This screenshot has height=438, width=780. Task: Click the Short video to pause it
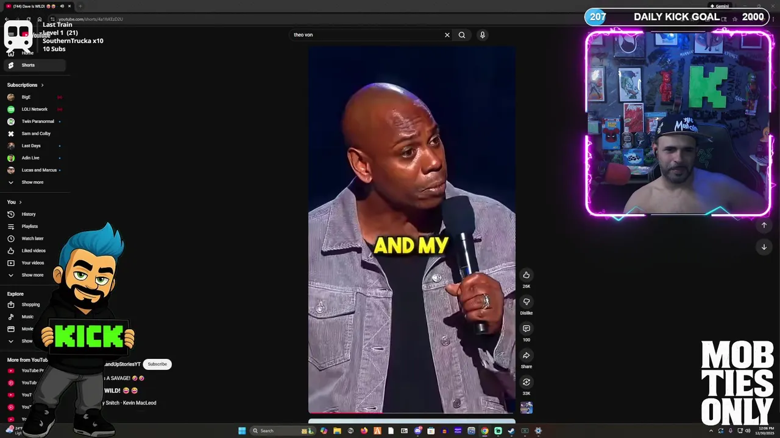(x=411, y=230)
